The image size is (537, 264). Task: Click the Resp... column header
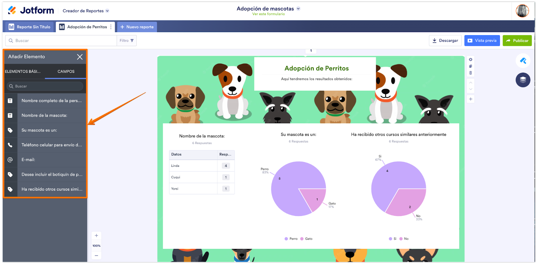tap(225, 154)
